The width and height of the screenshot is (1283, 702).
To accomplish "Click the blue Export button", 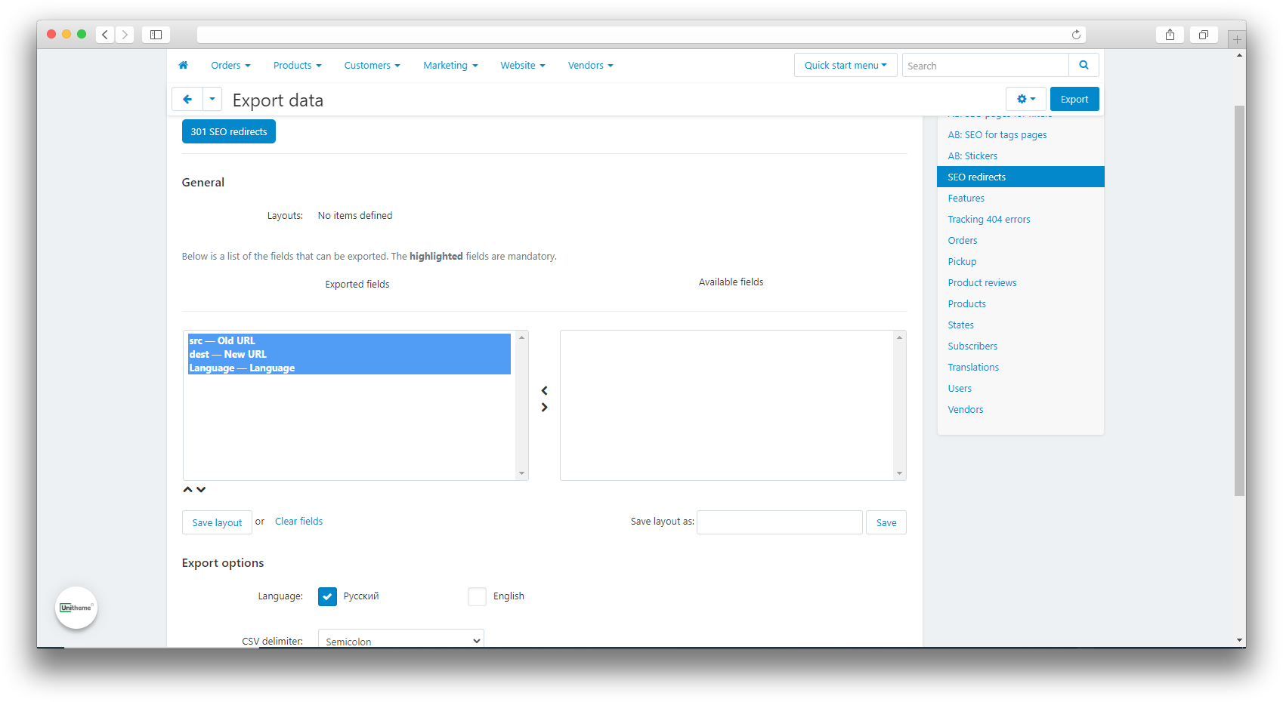I will click(1074, 100).
